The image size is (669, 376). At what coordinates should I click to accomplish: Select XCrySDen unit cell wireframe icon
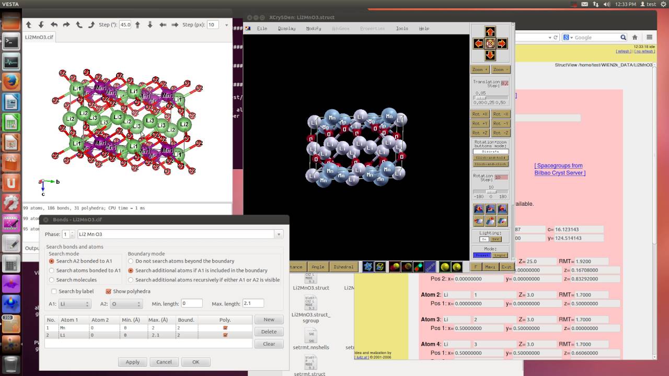pyautogui.click(x=380, y=267)
